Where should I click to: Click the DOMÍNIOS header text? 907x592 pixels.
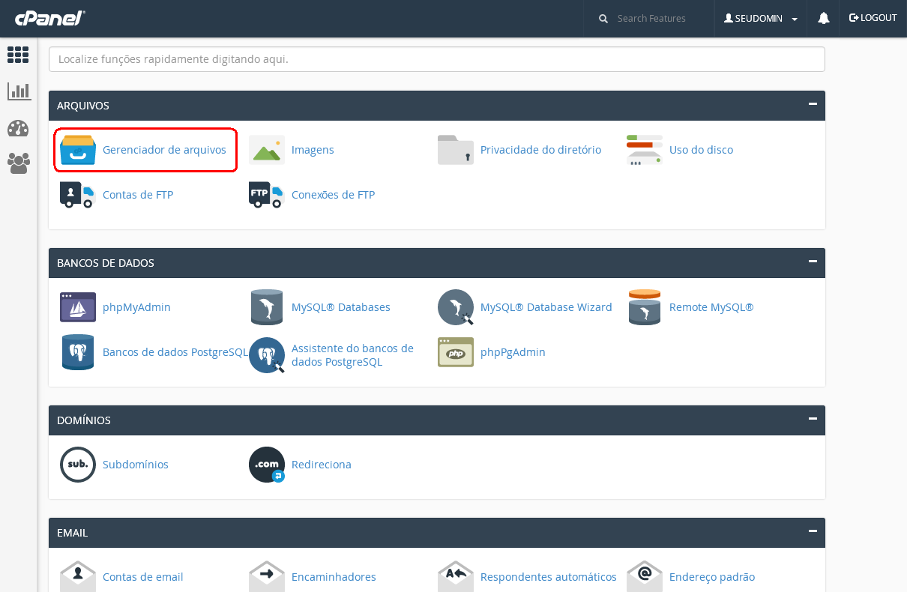84,420
